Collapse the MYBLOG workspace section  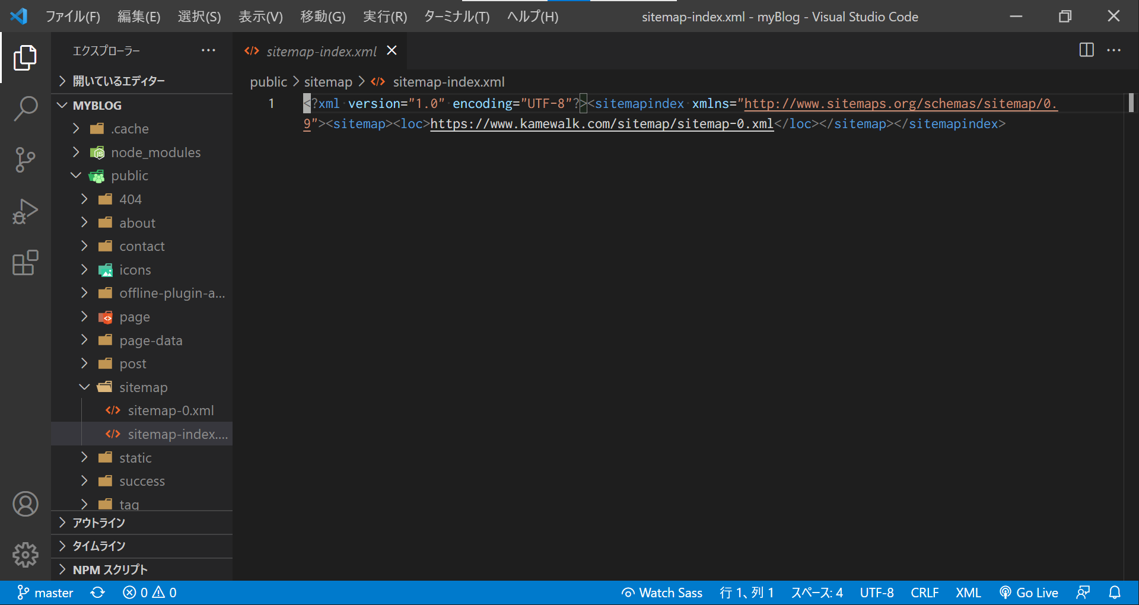[x=142, y=106]
